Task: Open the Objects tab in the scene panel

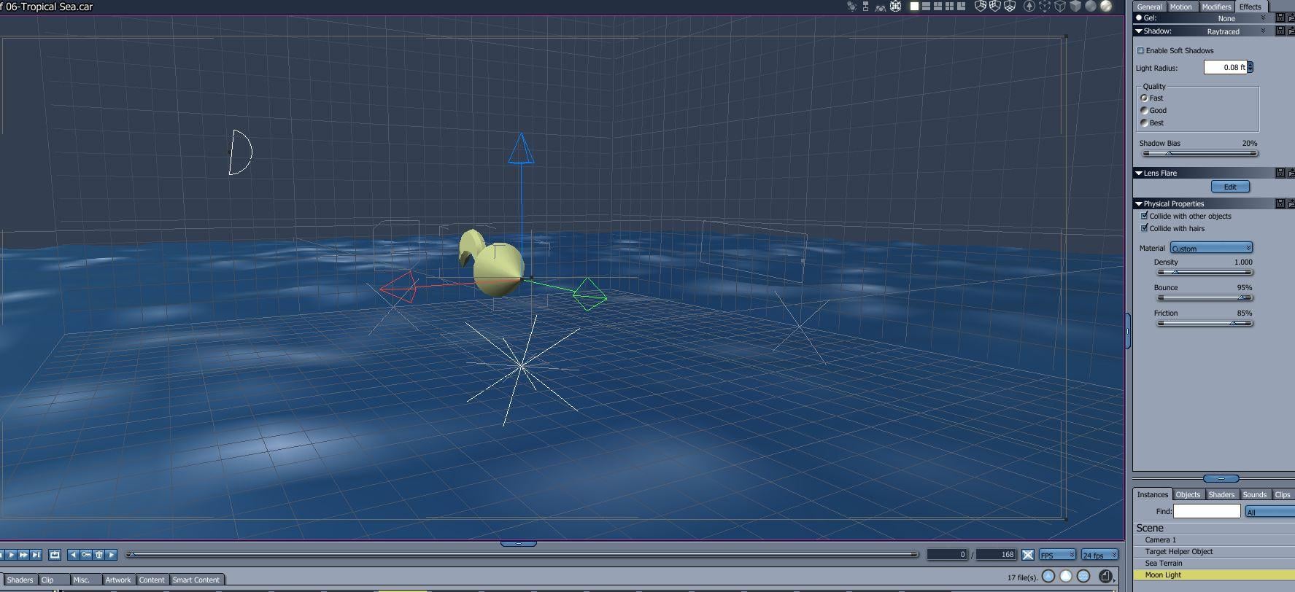Action: [x=1188, y=494]
